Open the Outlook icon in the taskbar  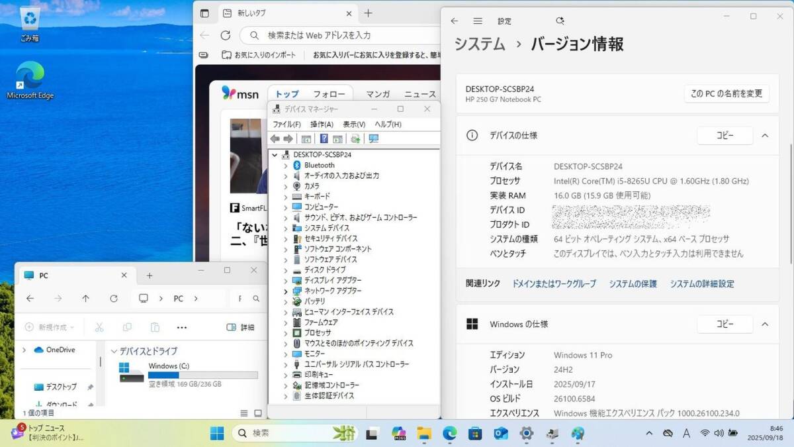pos(501,433)
